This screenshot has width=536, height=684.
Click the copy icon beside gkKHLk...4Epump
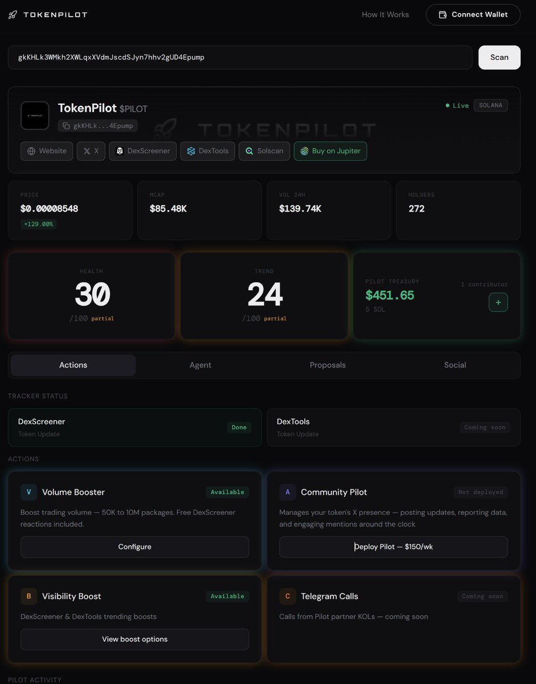(66, 126)
